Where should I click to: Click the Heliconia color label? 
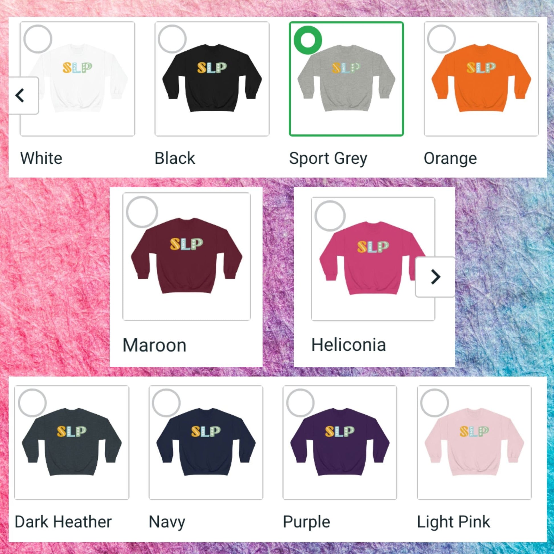point(349,345)
